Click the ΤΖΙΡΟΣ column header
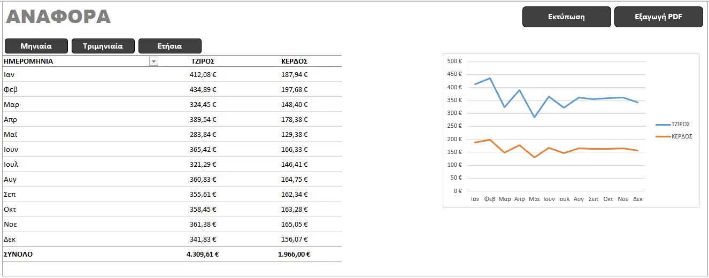 pyautogui.click(x=203, y=61)
